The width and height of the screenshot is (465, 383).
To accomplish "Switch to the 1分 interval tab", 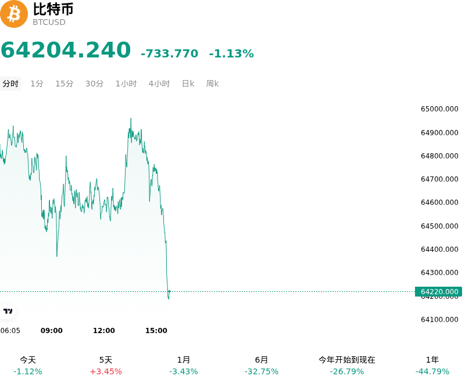I will [37, 84].
